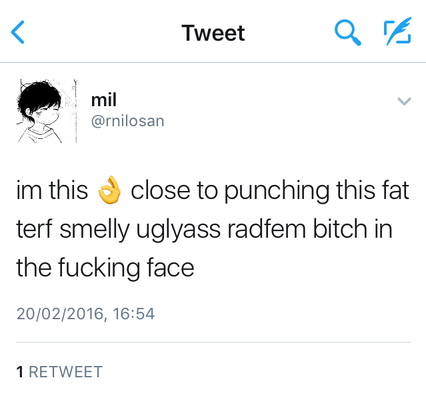Open mil's profile picture
This screenshot has width=426, height=398.
tap(46, 111)
